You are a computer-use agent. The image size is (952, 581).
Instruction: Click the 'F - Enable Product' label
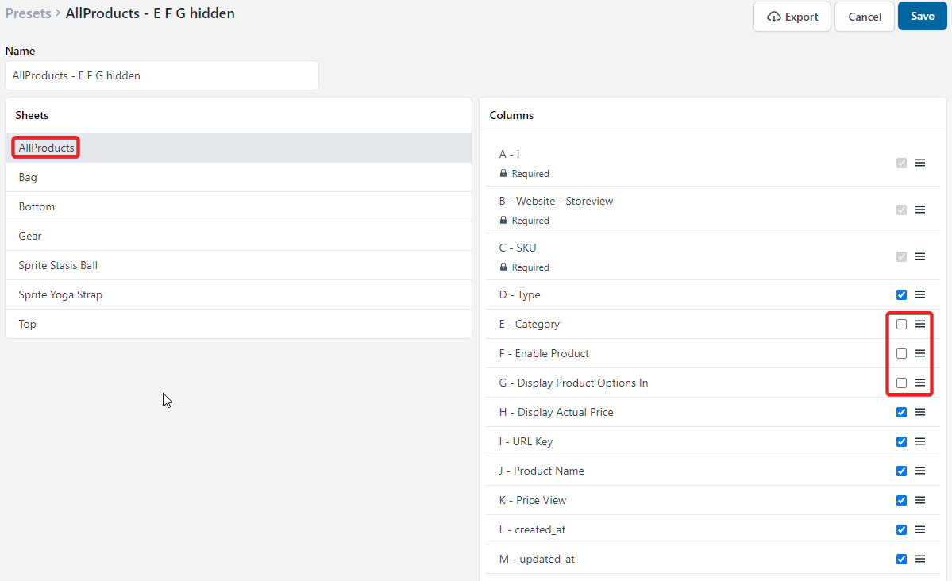[544, 353]
